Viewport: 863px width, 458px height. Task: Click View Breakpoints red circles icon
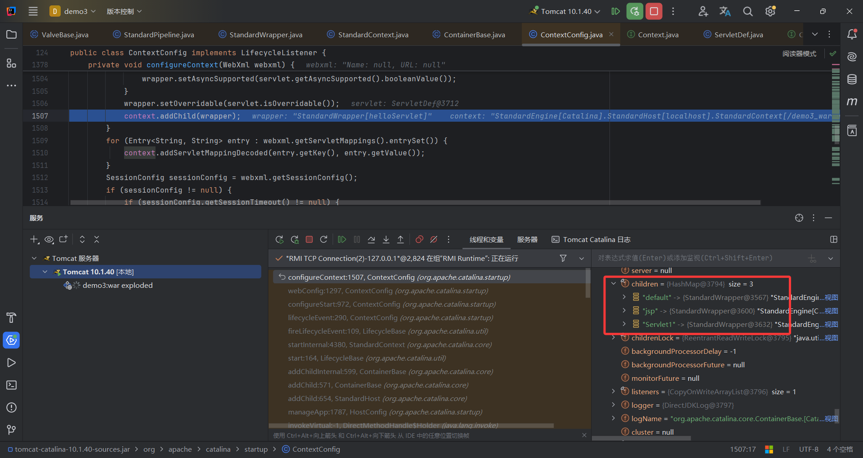419,239
